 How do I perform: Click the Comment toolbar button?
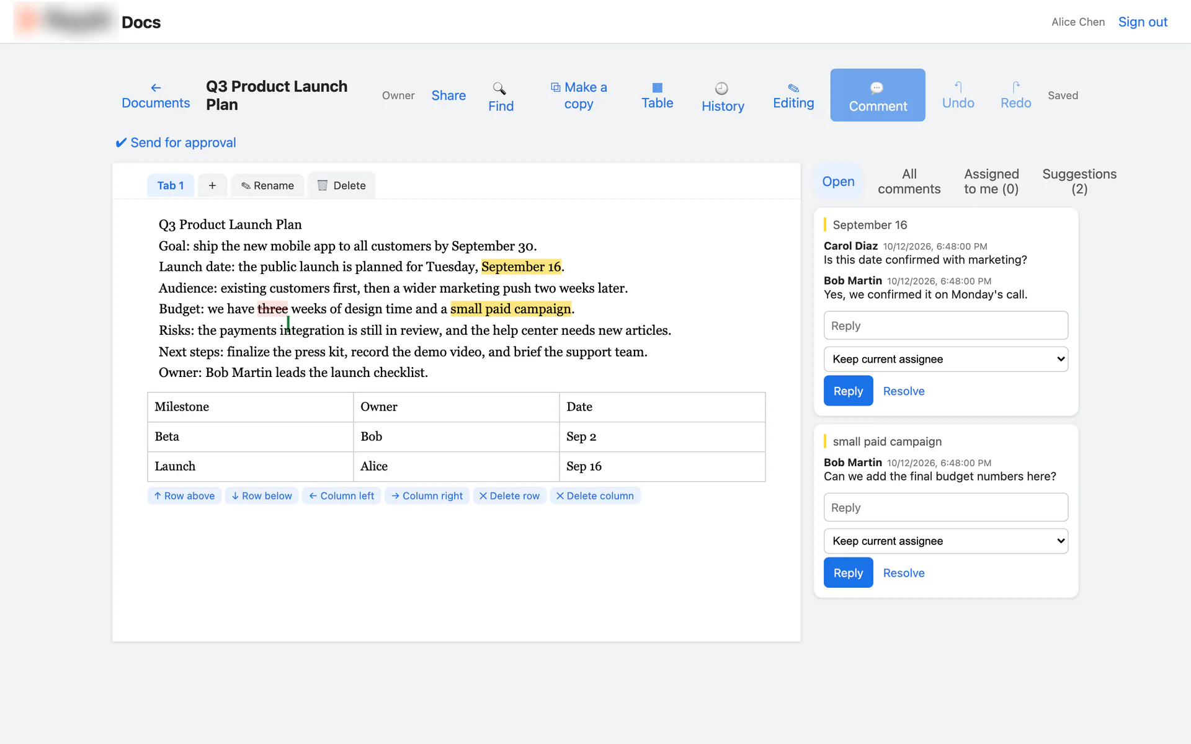click(x=878, y=95)
